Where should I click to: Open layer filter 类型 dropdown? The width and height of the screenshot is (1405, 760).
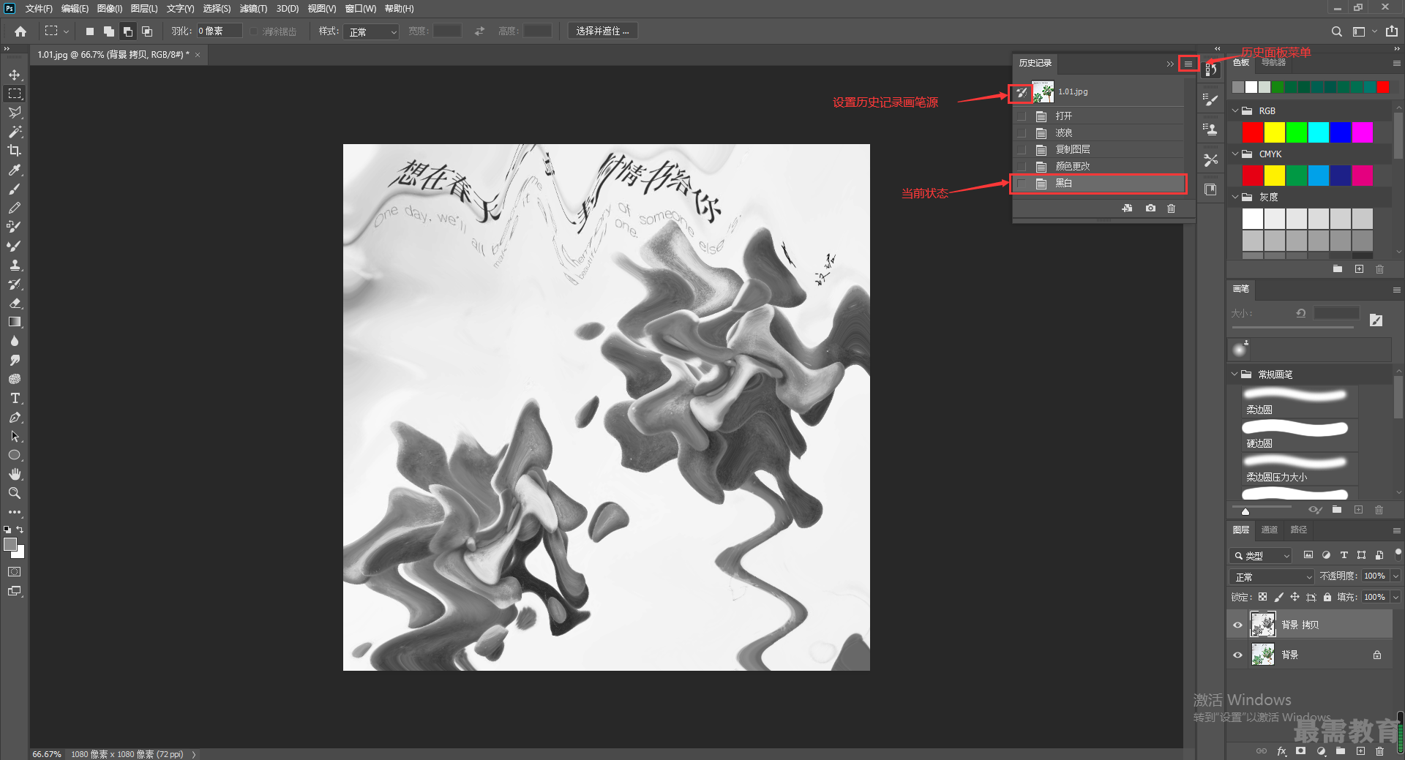pyautogui.click(x=1260, y=556)
